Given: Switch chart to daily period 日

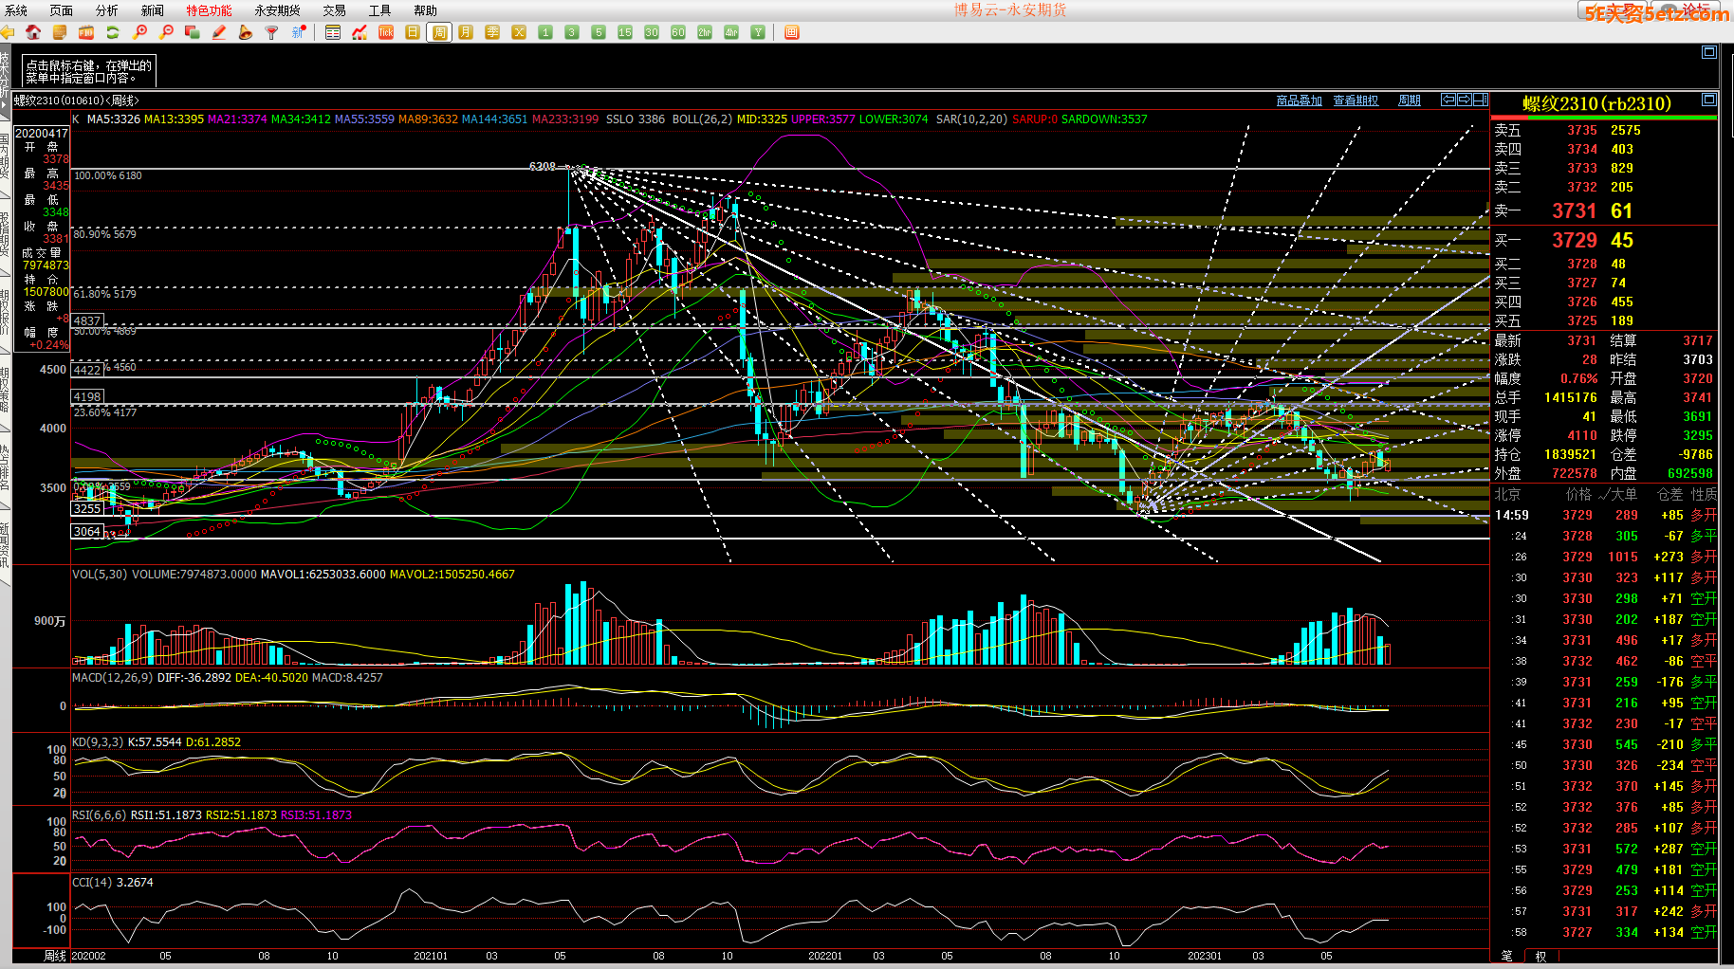Looking at the screenshot, I should click(413, 32).
